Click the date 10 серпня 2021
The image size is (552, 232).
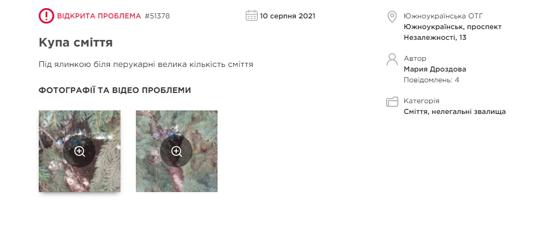click(x=287, y=16)
